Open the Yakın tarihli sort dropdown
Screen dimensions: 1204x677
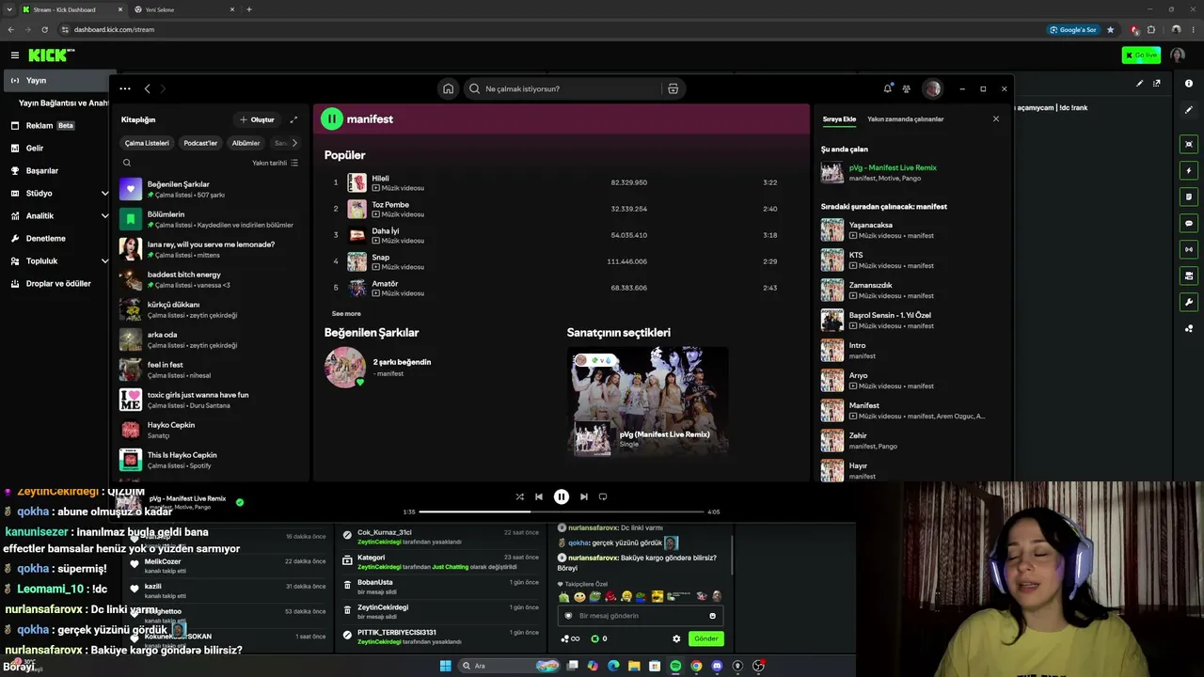(x=275, y=163)
